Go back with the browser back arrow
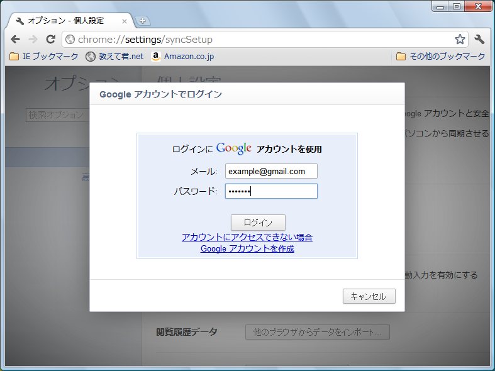 tap(15, 40)
